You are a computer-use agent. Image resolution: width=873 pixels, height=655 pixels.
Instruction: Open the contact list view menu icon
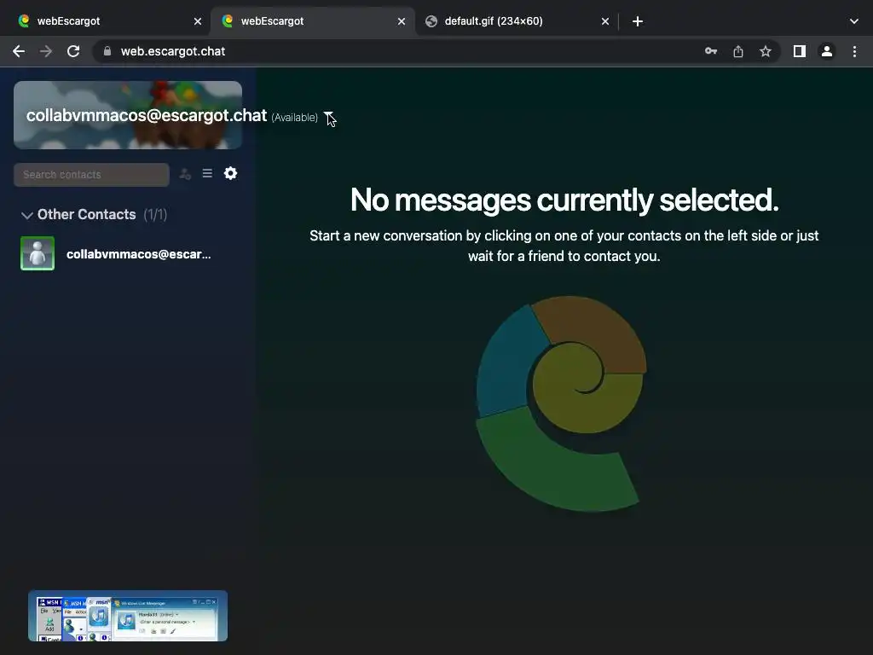pyautogui.click(x=207, y=174)
